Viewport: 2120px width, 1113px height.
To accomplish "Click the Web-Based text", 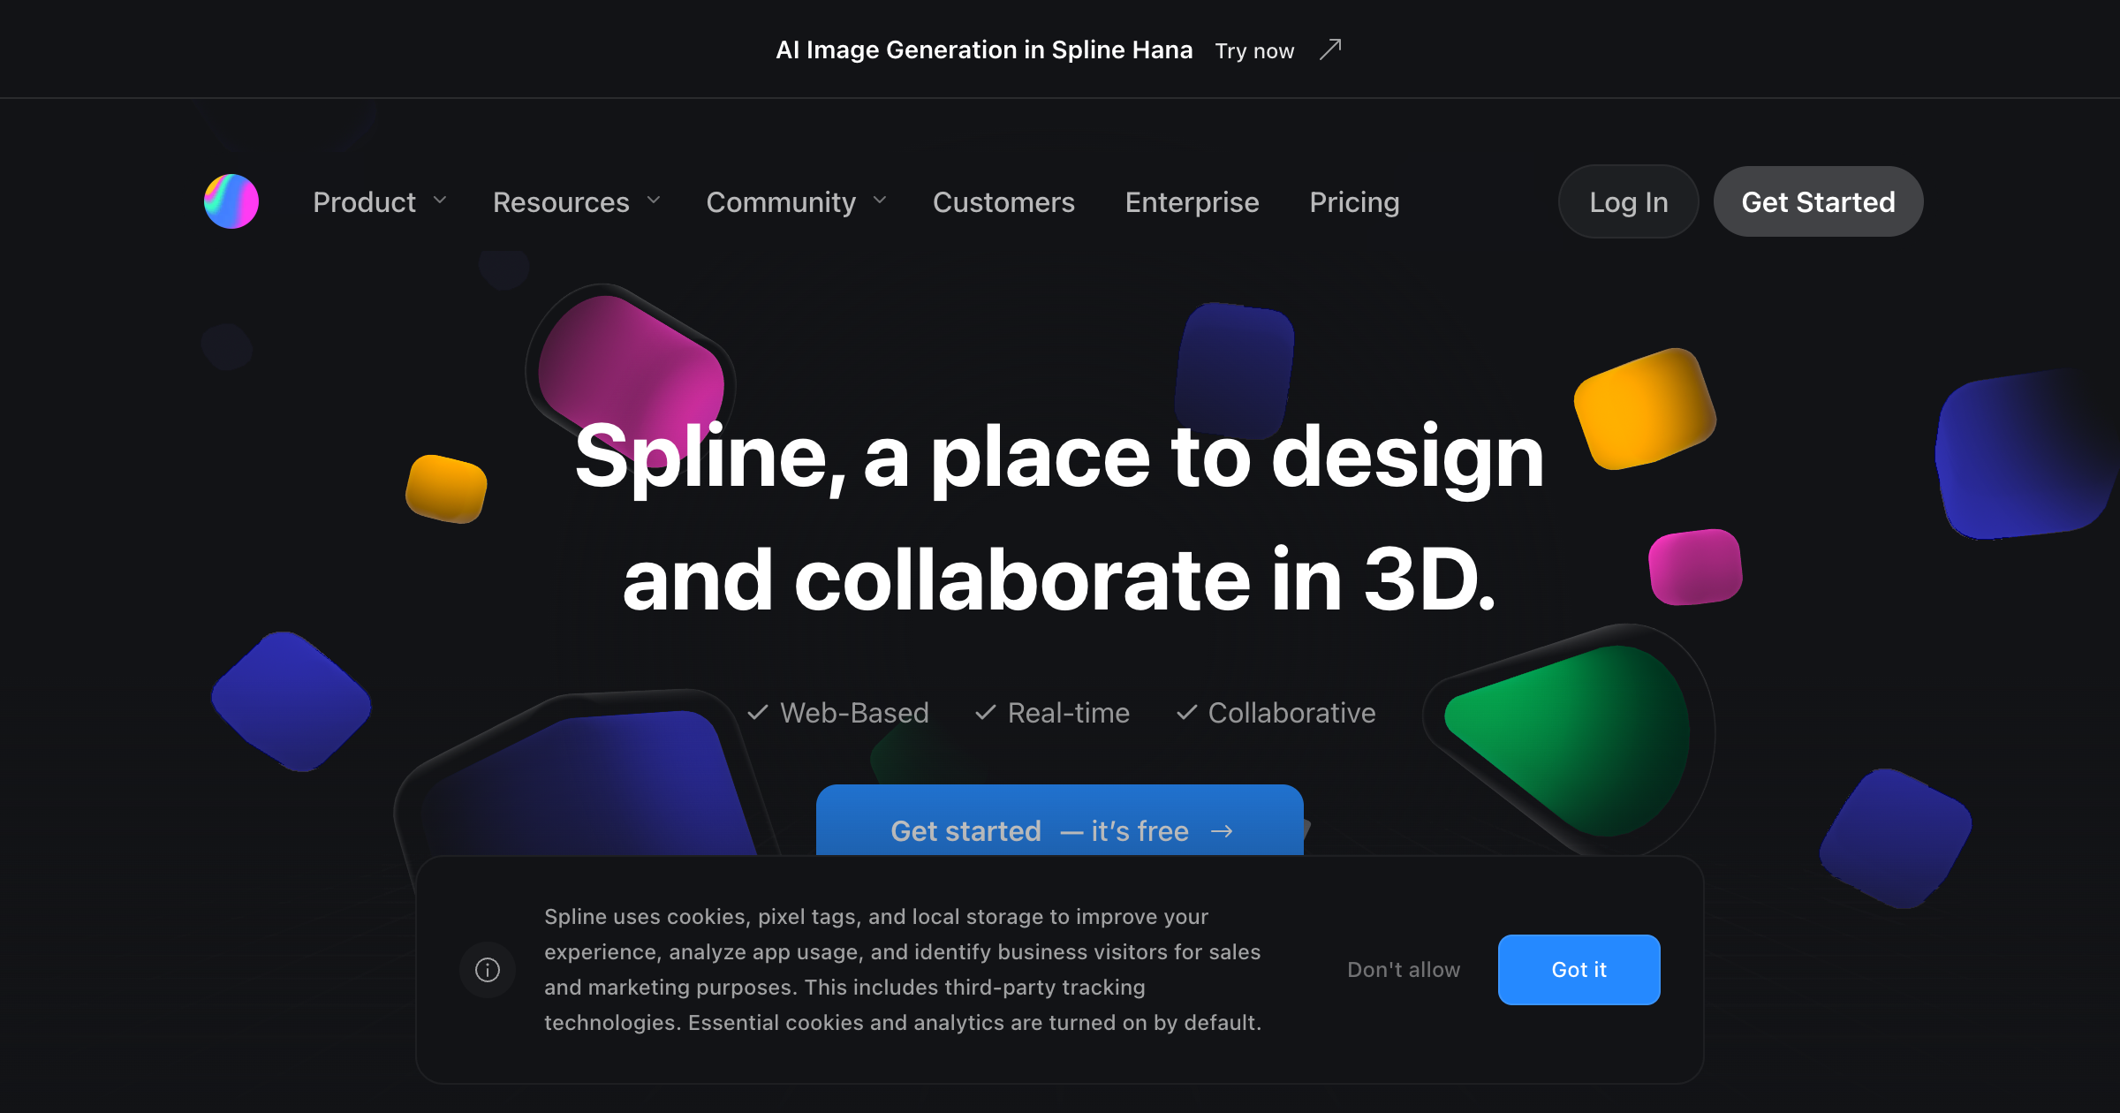I will click(x=854, y=713).
